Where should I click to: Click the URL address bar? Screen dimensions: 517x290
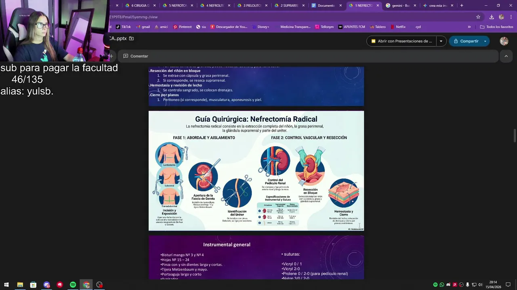[x=291, y=17]
